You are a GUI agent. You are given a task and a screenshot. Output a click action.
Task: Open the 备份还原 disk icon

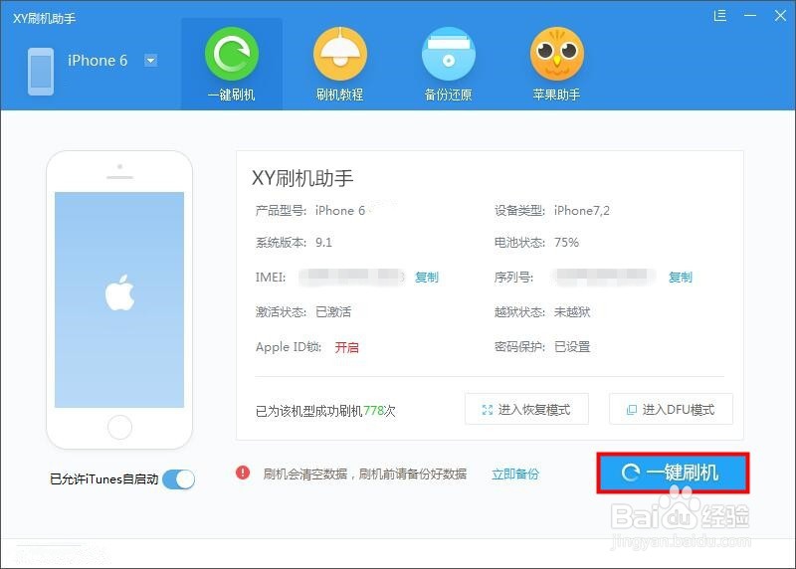[x=449, y=54]
